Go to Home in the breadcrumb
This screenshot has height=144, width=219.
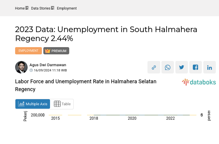pyautogui.click(x=20, y=8)
